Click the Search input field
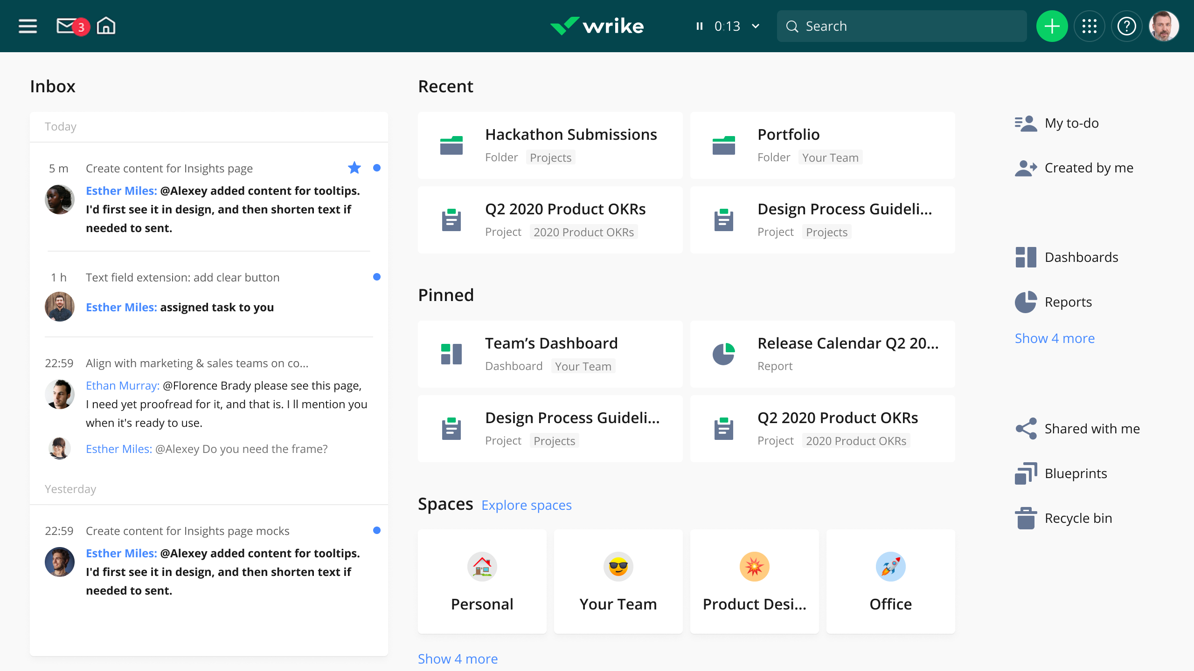This screenshot has width=1194, height=671. (903, 26)
